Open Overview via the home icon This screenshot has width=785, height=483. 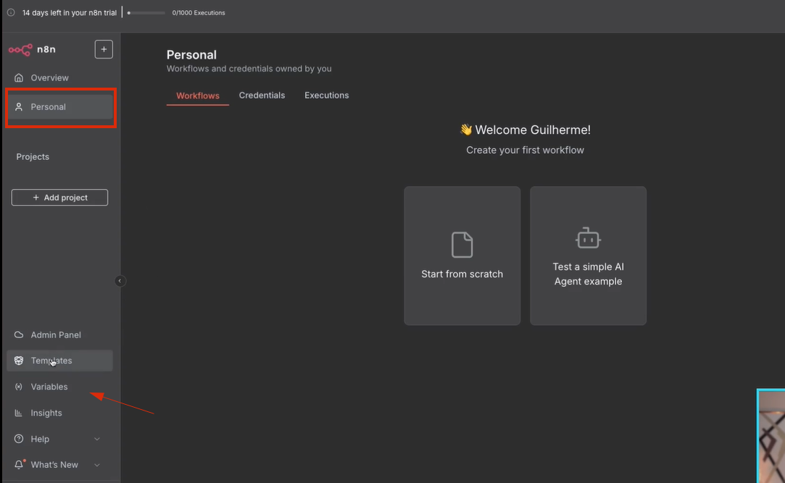(x=19, y=77)
